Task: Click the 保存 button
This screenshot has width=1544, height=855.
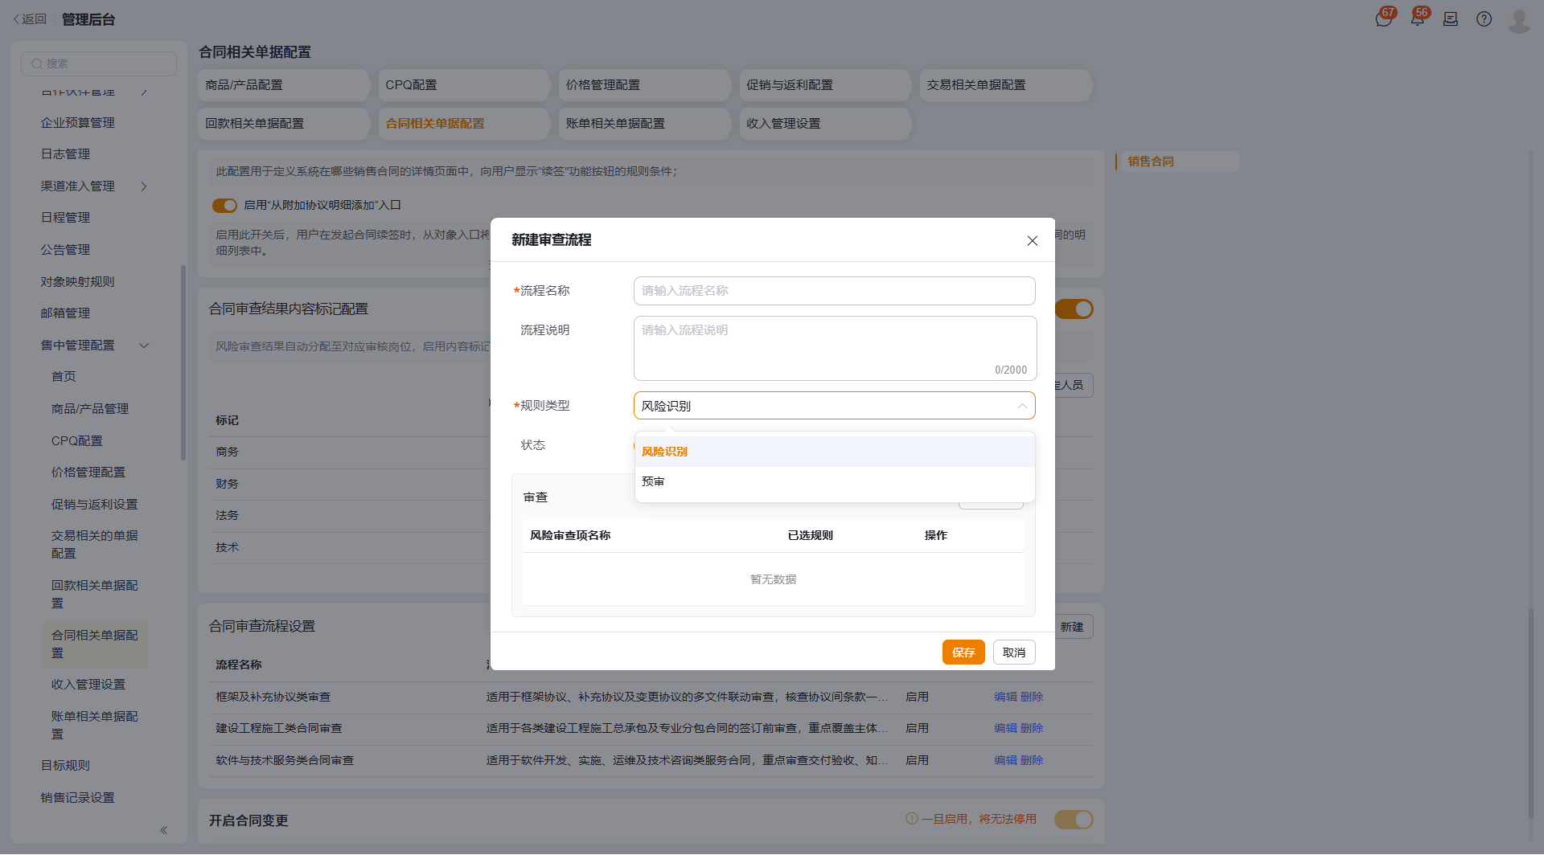Action: coord(963,652)
